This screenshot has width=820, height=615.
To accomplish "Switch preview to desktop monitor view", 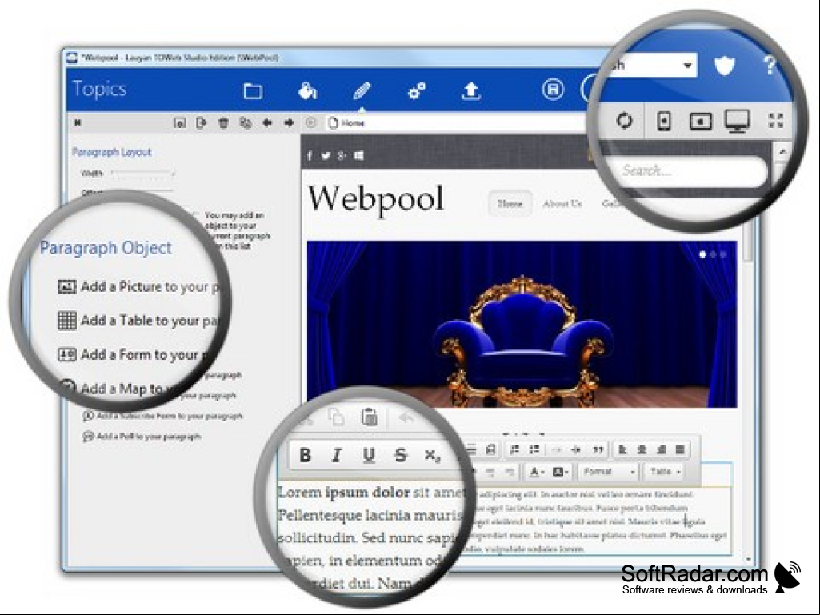I will pos(737,122).
